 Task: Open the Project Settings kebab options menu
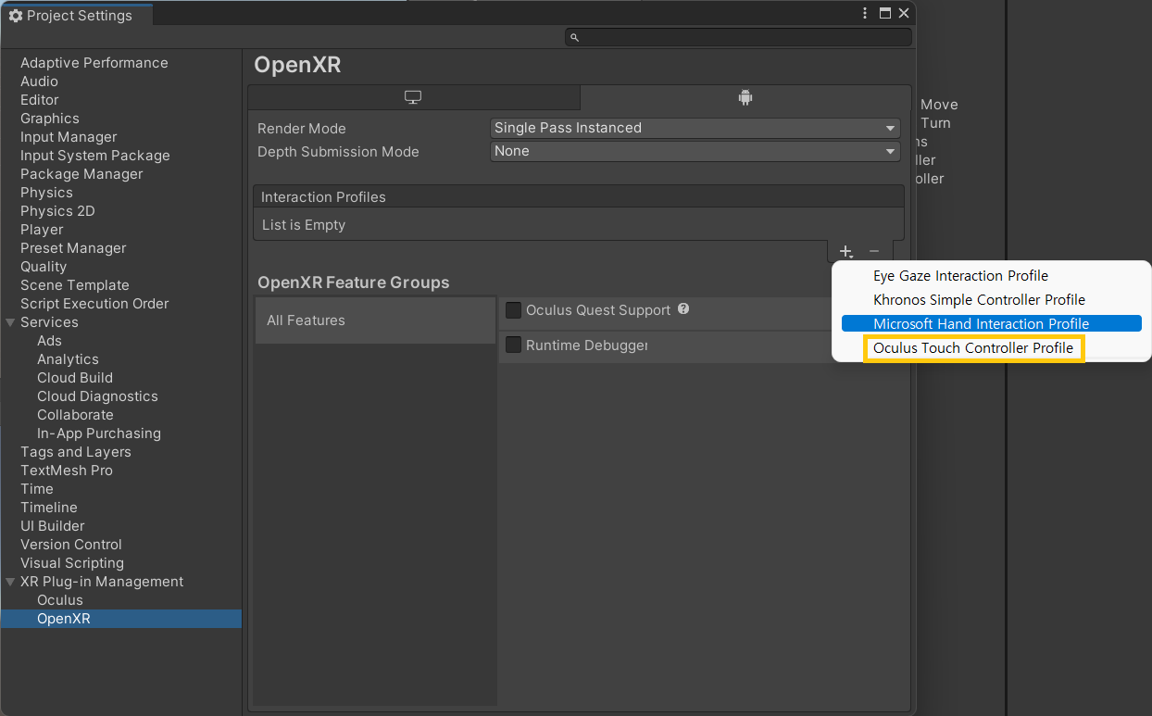coord(865,13)
